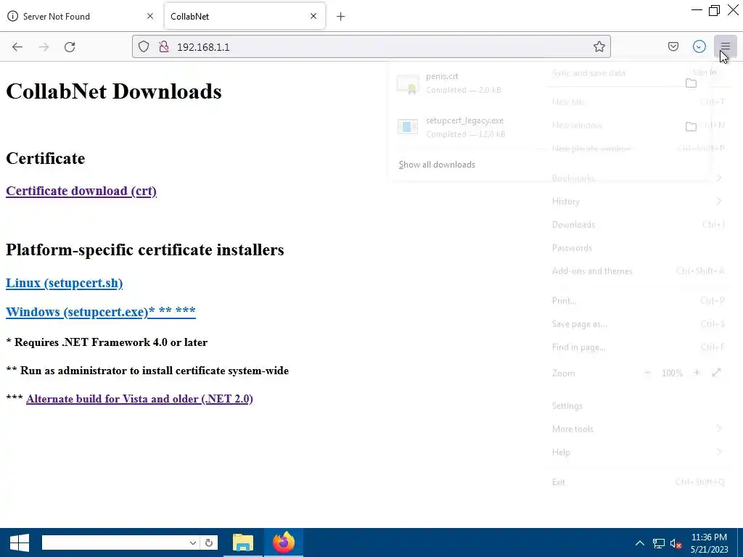Screen dimensions: 743x557
Task: Click Show all downloads
Action: pos(437,165)
